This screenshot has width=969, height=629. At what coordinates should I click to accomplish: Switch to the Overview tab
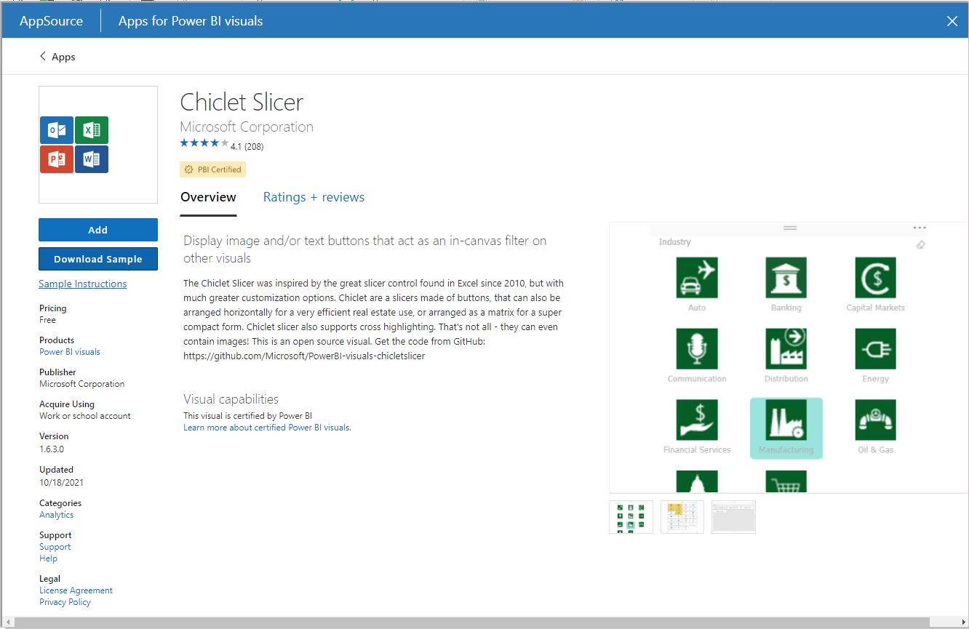pos(208,197)
